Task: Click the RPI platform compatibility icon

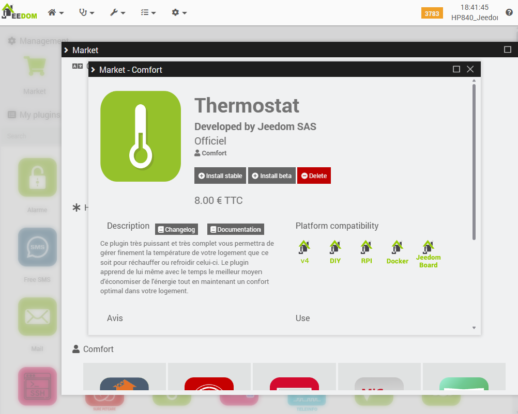Action: [367, 247]
